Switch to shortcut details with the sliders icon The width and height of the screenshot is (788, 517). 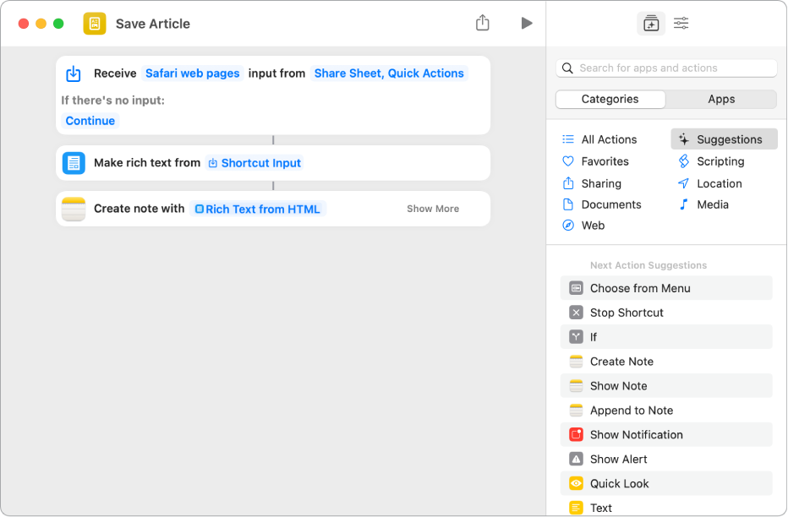tap(681, 23)
